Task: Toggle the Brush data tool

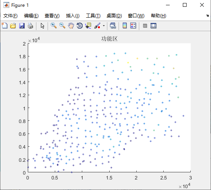Action: pyautogui.click(x=97, y=26)
